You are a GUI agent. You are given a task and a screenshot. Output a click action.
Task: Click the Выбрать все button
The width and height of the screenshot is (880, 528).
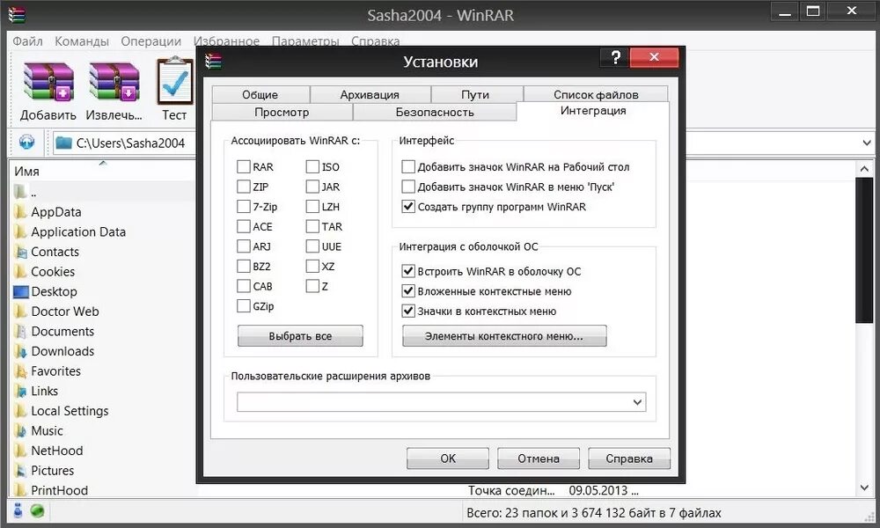(x=300, y=336)
